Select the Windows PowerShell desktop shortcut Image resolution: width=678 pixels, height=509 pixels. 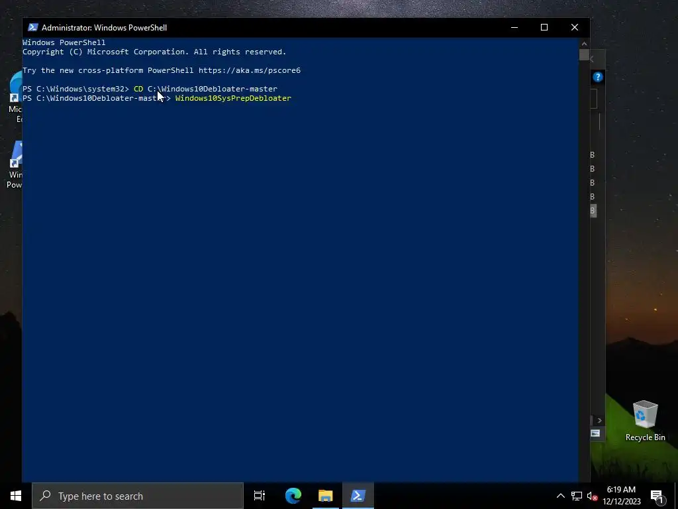click(14, 164)
